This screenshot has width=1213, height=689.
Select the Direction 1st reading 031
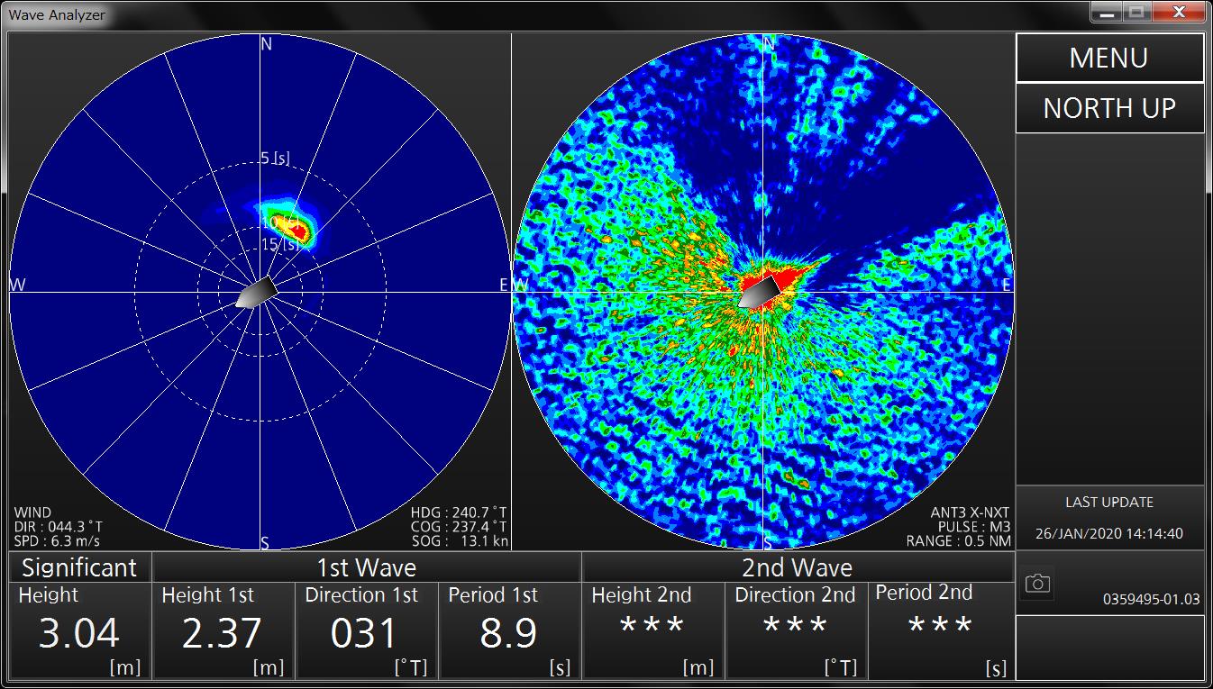click(366, 630)
